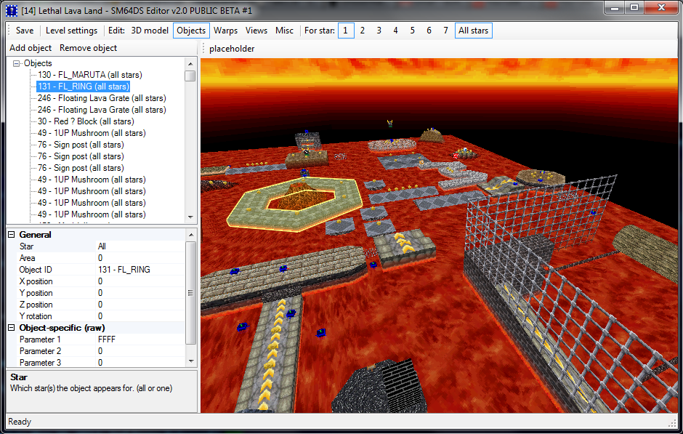Select 131 - FL_RING tree entry
This screenshot has width=683, height=434.
[x=84, y=87]
